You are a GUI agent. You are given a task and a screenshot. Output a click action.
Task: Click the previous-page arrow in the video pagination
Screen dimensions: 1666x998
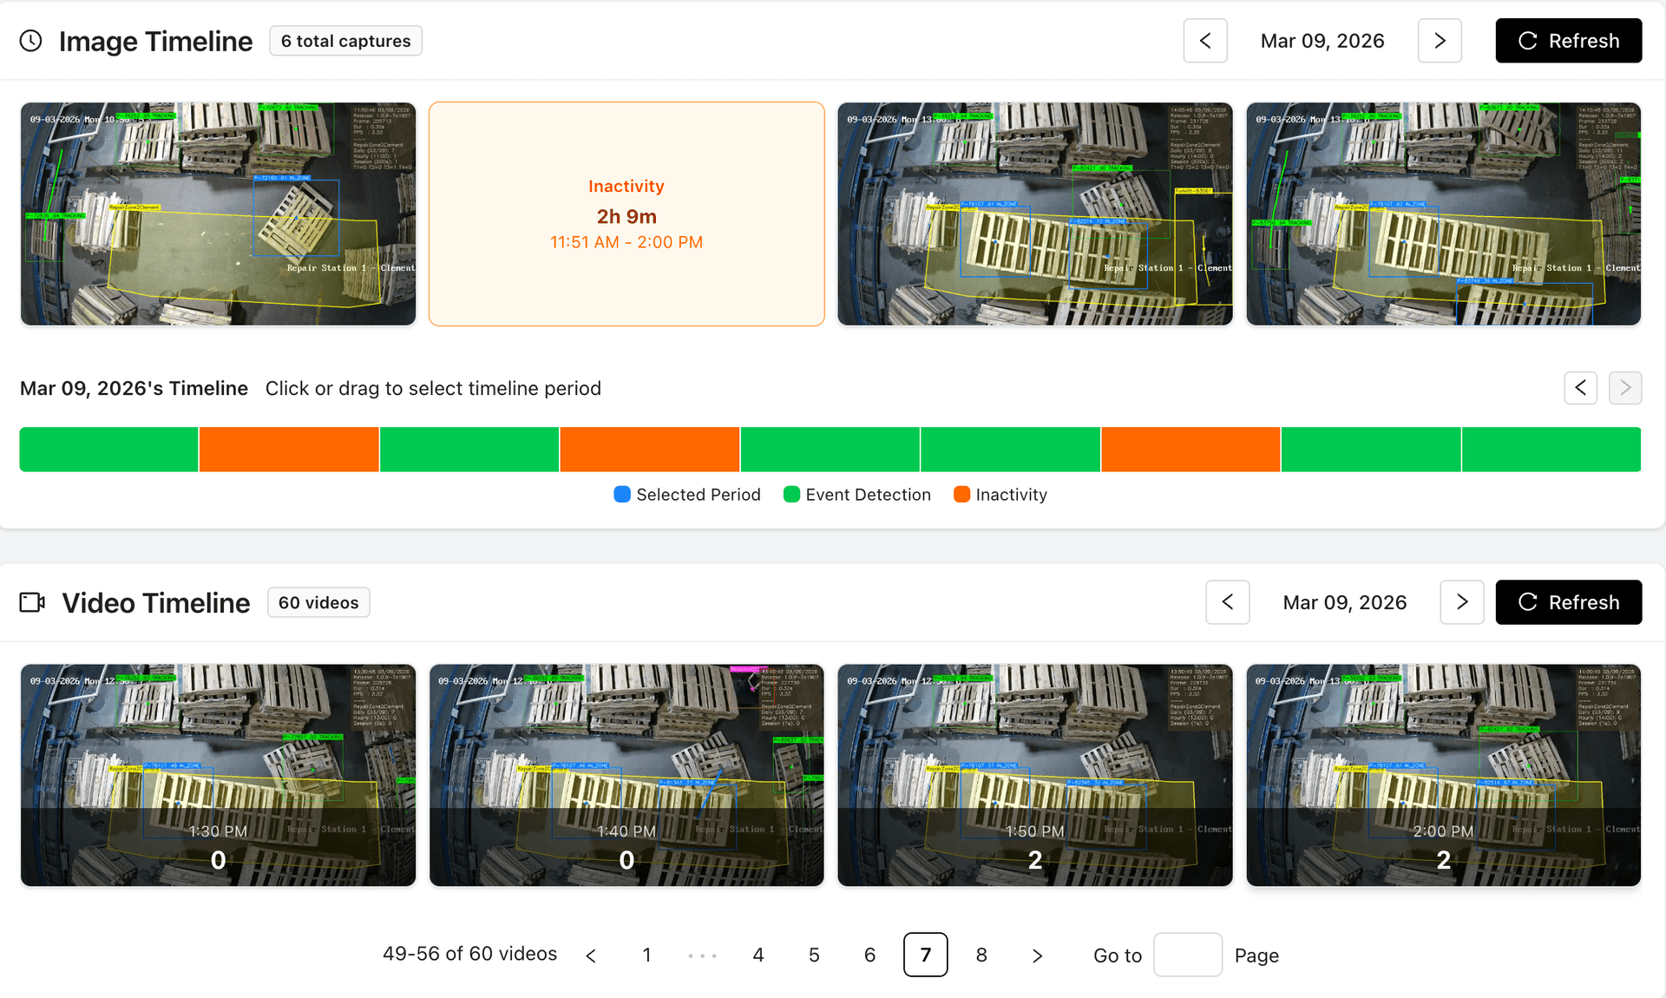click(x=591, y=955)
